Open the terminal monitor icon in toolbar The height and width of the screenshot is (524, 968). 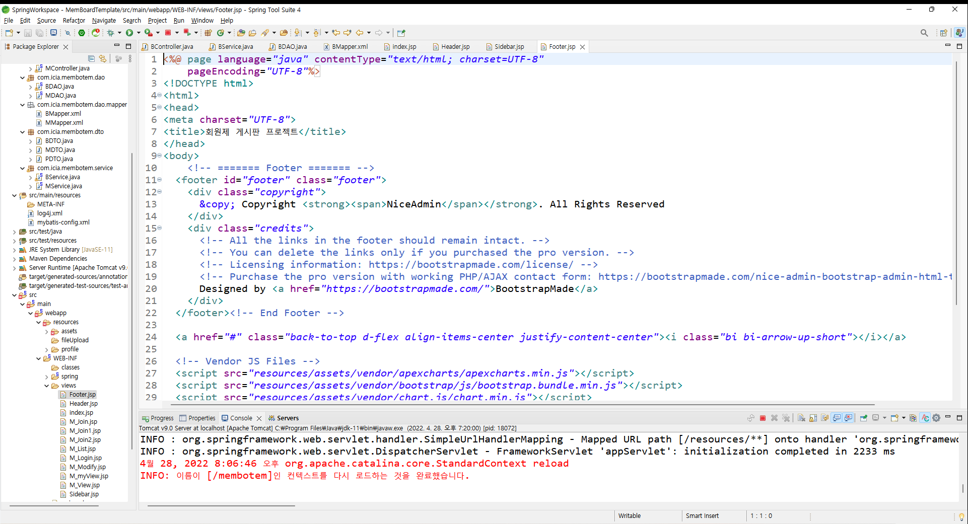coord(53,33)
